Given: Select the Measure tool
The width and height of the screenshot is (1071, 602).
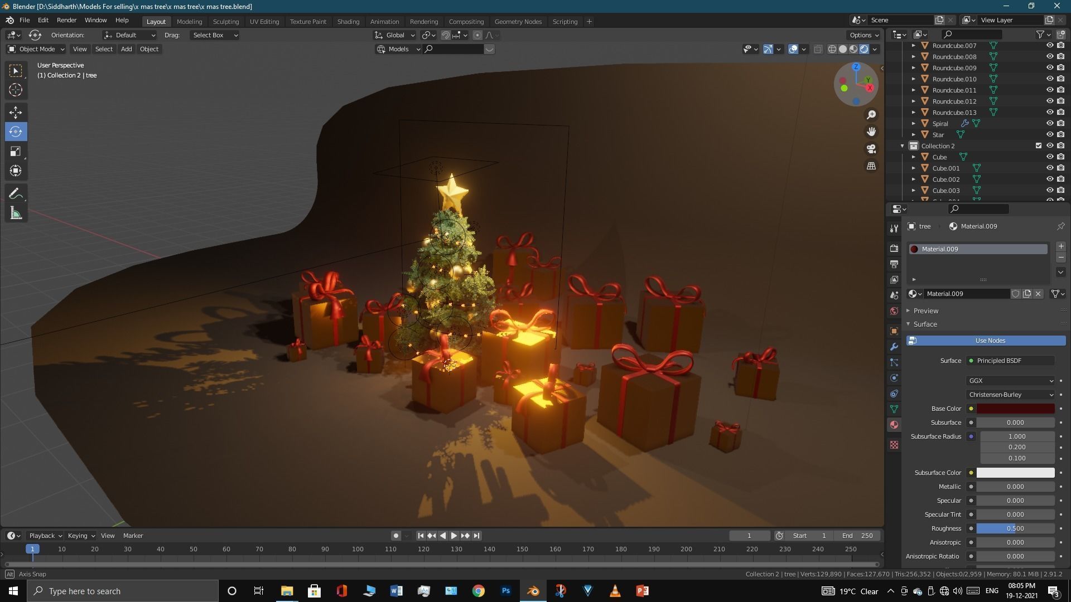Looking at the screenshot, I should [x=16, y=213].
